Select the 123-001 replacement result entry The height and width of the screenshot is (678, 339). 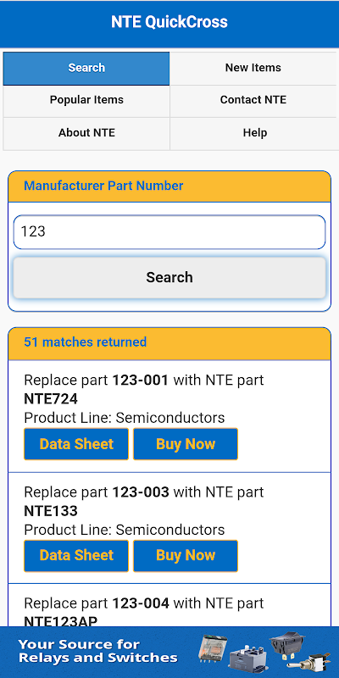[169, 416]
